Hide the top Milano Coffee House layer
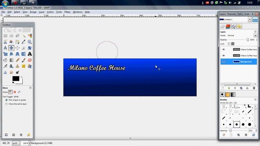This screenshot has width=260, height=146. [x=223, y=49]
